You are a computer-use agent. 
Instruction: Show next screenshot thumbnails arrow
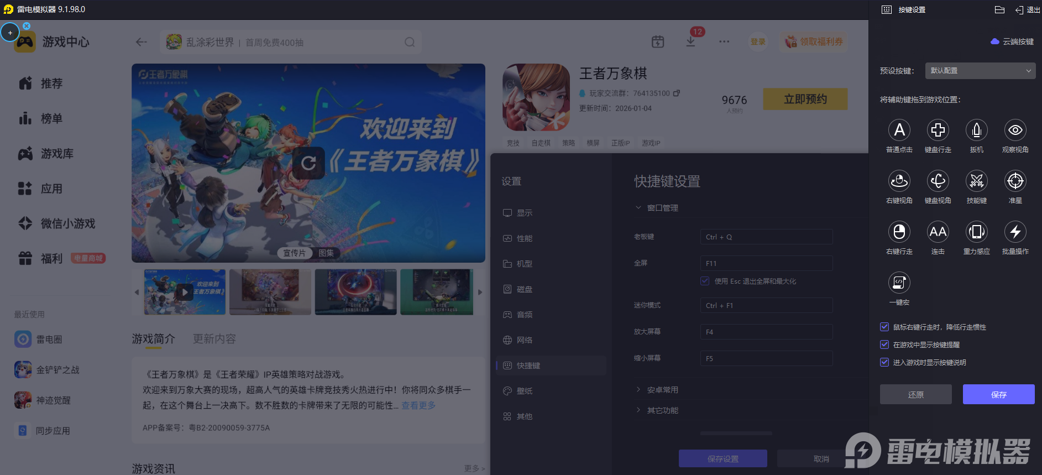(480, 292)
